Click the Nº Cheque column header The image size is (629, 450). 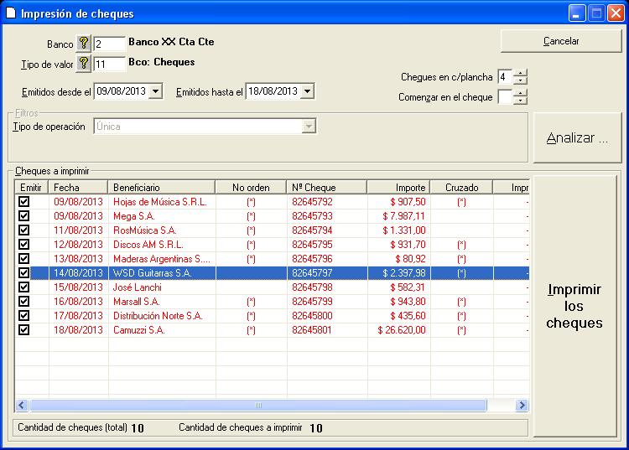(325, 188)
